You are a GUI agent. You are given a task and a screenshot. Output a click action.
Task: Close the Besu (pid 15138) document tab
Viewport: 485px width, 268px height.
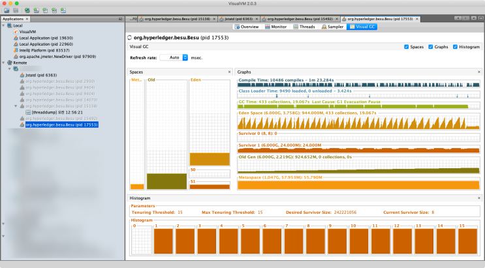tap(214, 19)
